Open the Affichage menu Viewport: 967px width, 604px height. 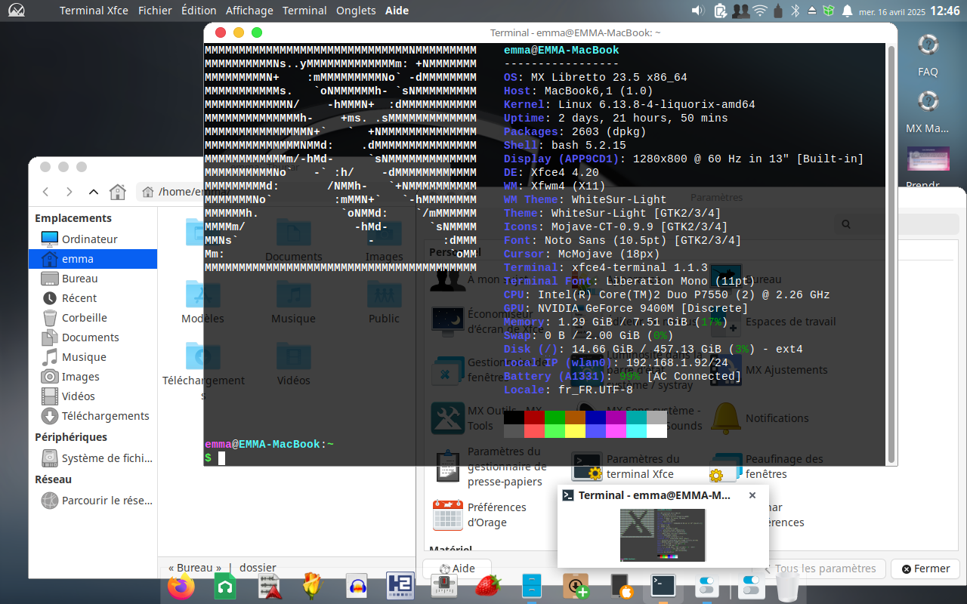click(x=249, y=11)
